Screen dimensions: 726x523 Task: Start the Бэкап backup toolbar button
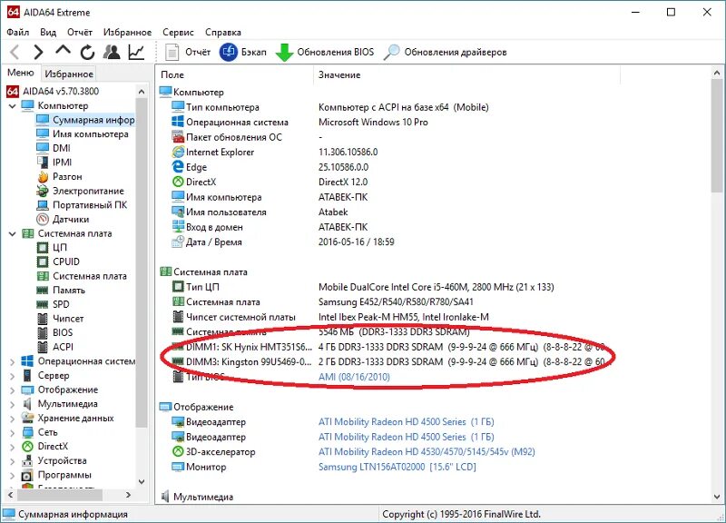point(243,52)
